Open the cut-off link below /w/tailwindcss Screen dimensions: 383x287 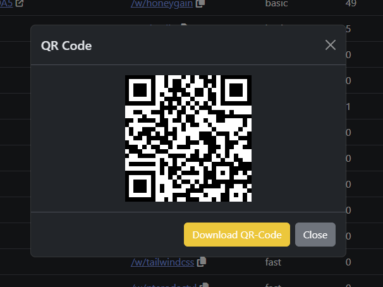164,285
